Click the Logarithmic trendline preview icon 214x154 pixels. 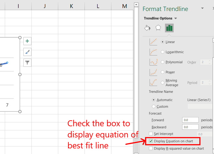pos(153,52)
